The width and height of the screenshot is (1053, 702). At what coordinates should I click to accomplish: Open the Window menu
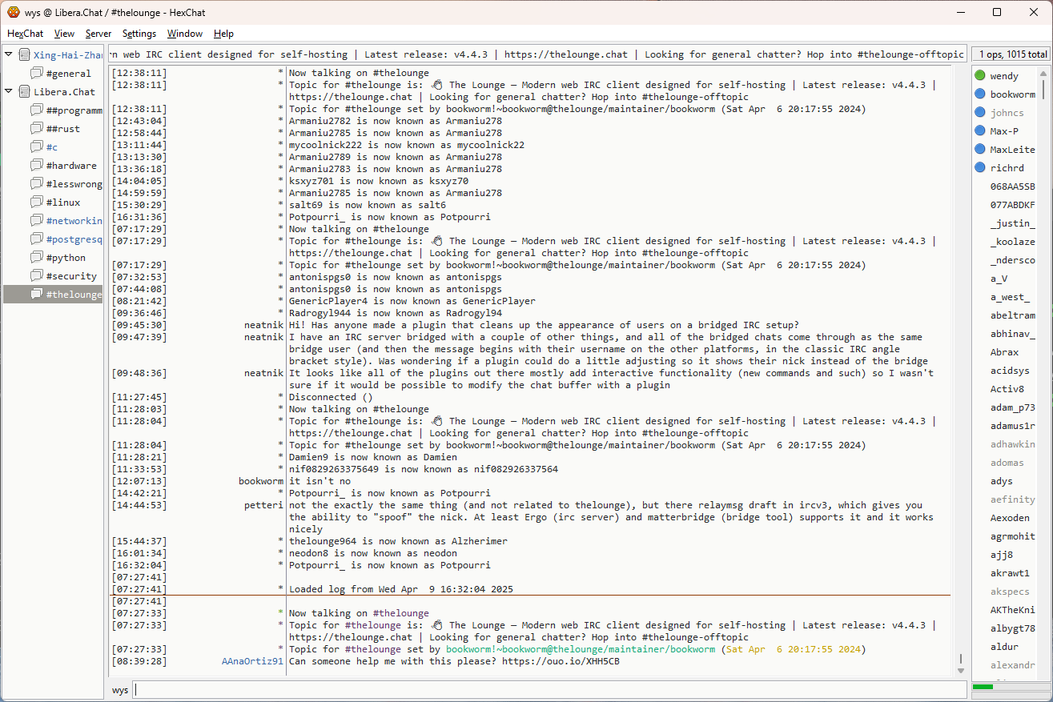pyautogui.click(x=184, y=34)
